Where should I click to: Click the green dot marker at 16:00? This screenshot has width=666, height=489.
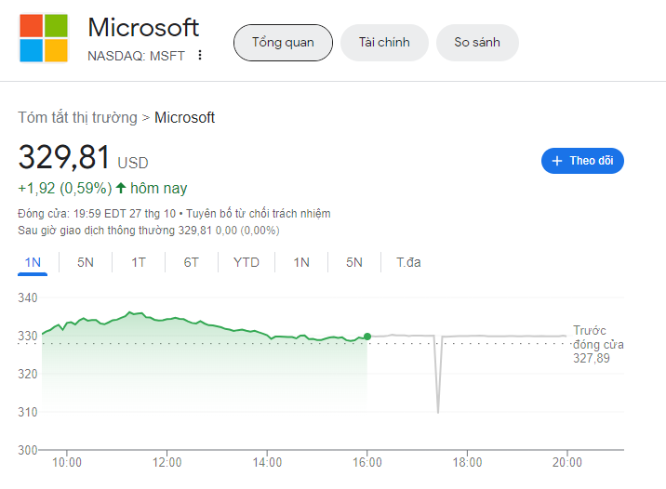tap(367, 336)
